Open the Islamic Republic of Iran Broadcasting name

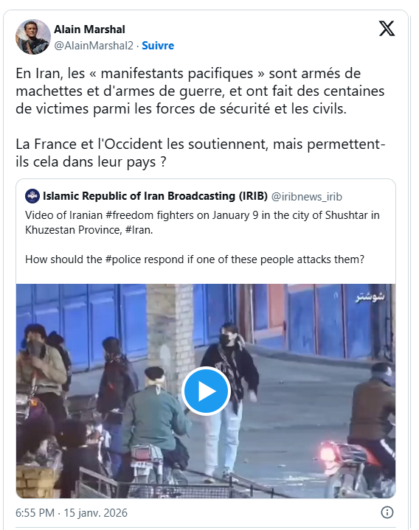155,196
